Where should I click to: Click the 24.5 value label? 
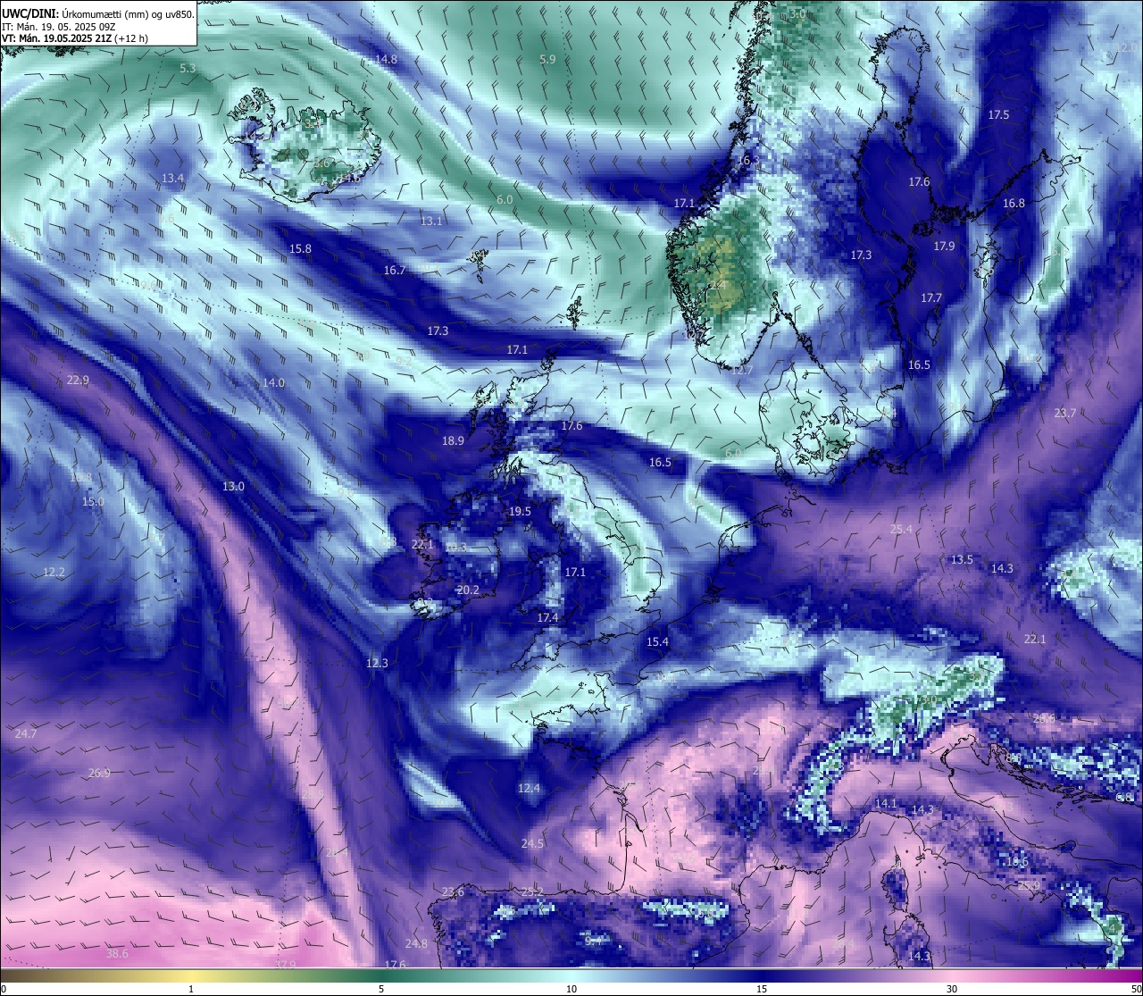[532, 843]
